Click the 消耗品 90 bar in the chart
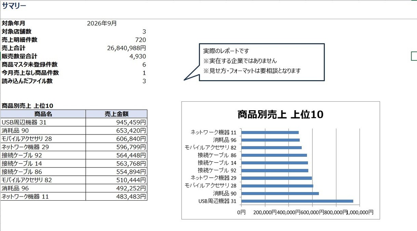Screen dimensions: 417x231 coord(280,193)
